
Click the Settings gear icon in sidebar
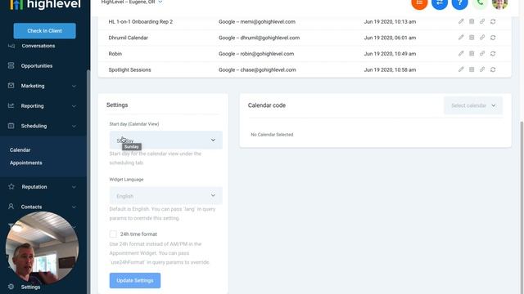click(x=11, y=287)
